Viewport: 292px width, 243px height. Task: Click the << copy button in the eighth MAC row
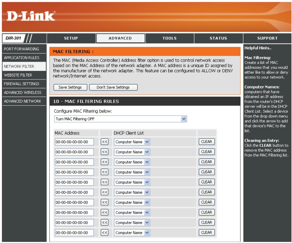105,212
